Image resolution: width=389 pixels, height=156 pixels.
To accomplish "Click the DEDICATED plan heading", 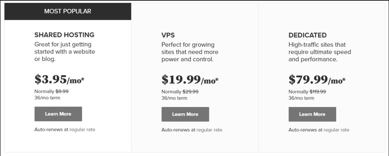I will pos(307,35).
